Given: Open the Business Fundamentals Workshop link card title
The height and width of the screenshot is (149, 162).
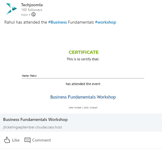Looking at the screenshot, I should tap(36, 119).
